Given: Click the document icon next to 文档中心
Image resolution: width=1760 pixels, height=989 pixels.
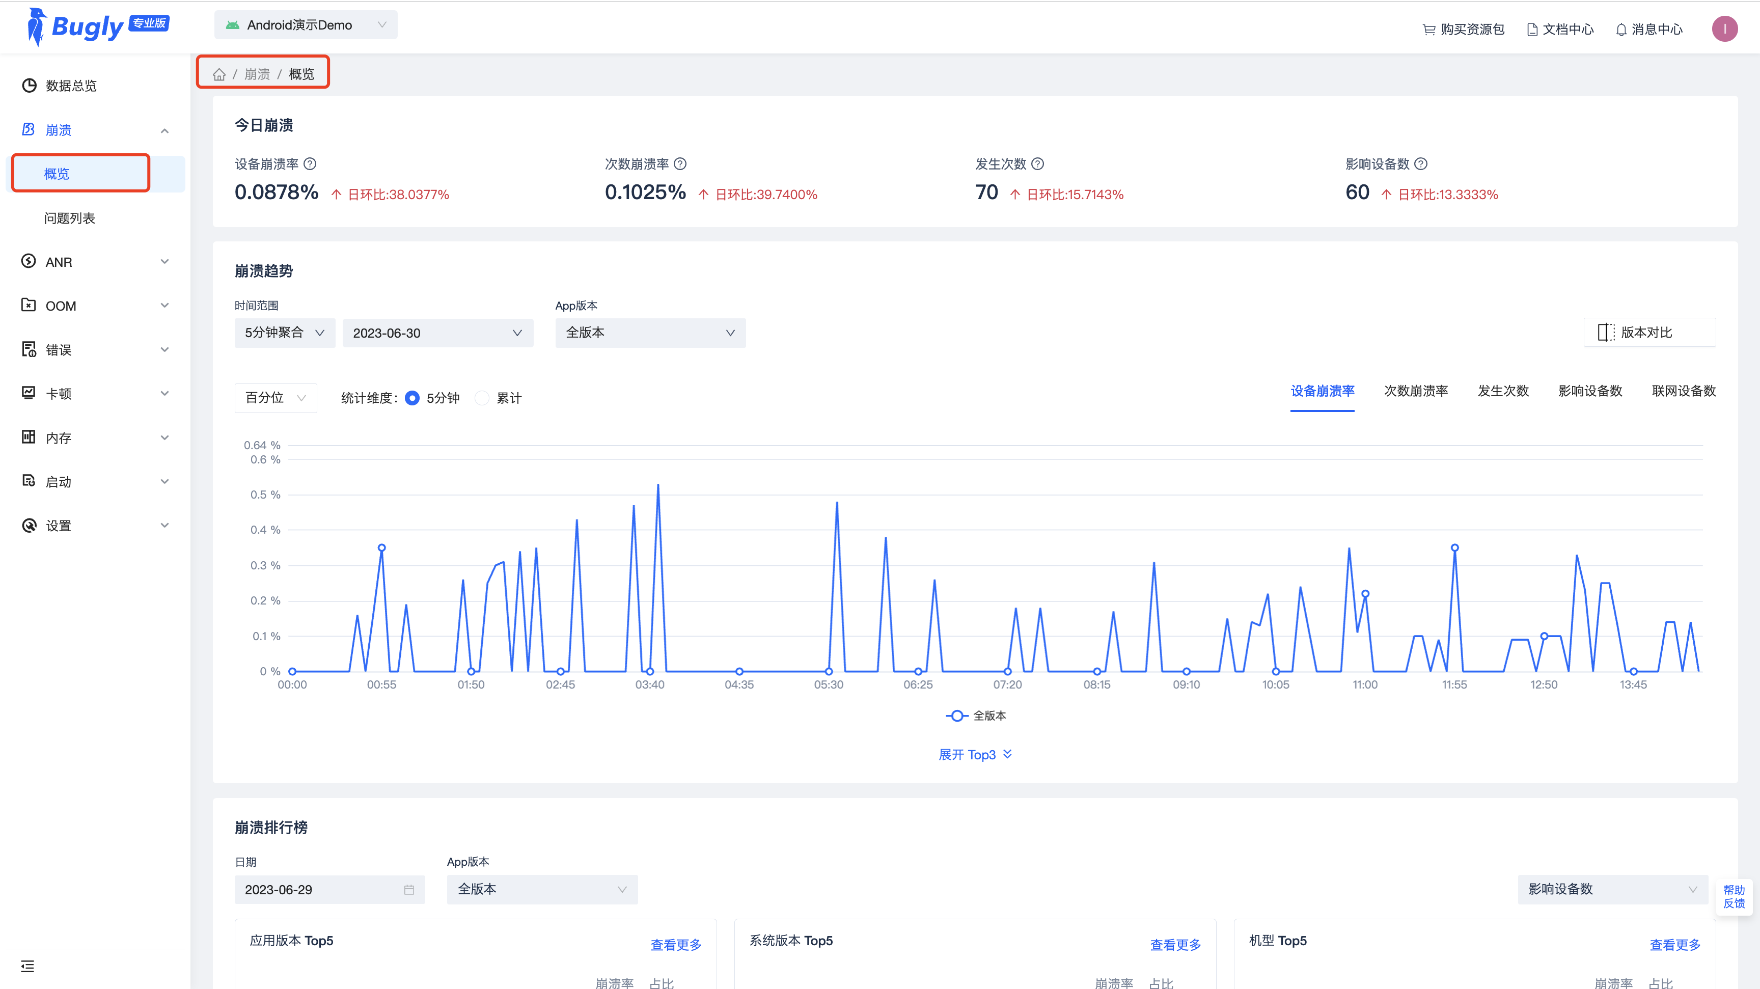Looking at the screenshot, I should 1532,30.
